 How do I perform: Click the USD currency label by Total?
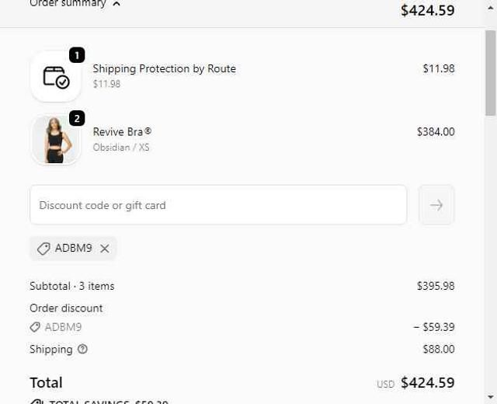pyautogui.click(x=386, y=384)
